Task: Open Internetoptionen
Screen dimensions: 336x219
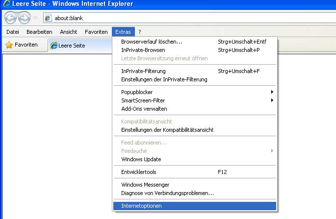Action: click(x=195, y=206)
